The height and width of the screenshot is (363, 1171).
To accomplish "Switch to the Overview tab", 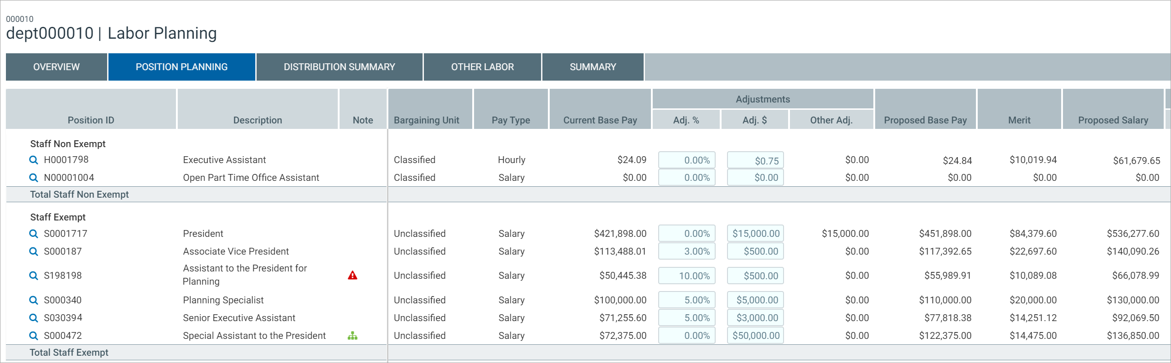I will pos(57,67).
